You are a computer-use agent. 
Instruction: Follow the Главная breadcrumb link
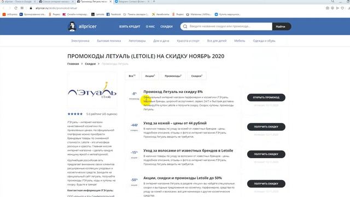(73, 64)
